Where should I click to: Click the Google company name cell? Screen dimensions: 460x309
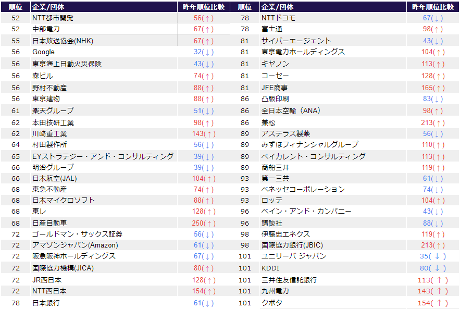click(43, 52)
